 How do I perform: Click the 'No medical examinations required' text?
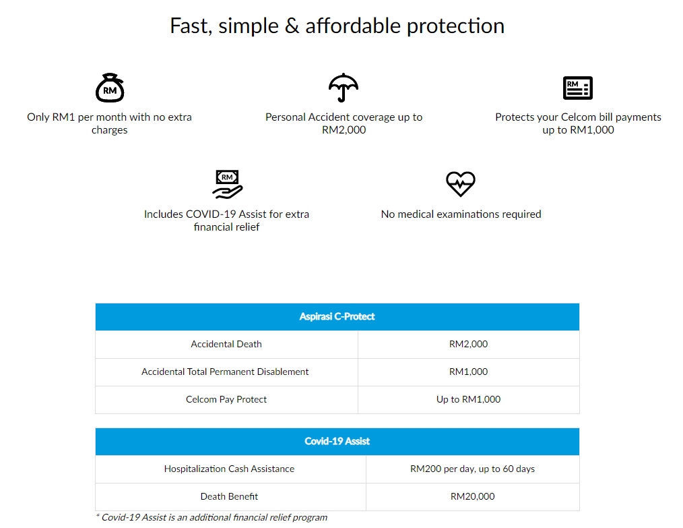[461, 214]
